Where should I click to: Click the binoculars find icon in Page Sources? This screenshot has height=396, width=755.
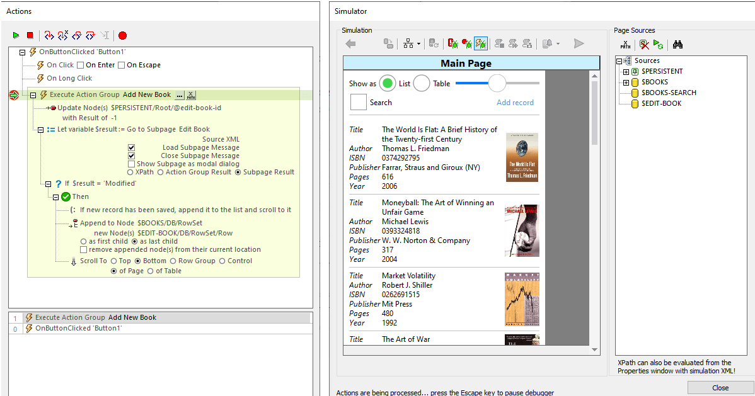point(677,44)
